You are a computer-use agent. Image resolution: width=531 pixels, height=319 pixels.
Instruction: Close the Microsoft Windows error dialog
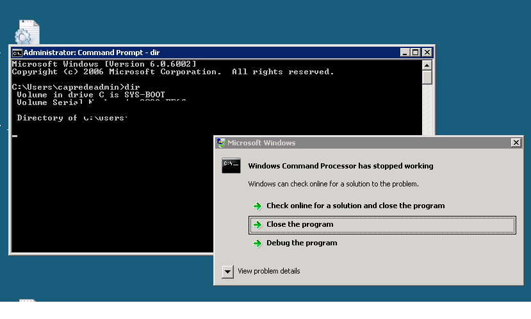coord(516,143)
